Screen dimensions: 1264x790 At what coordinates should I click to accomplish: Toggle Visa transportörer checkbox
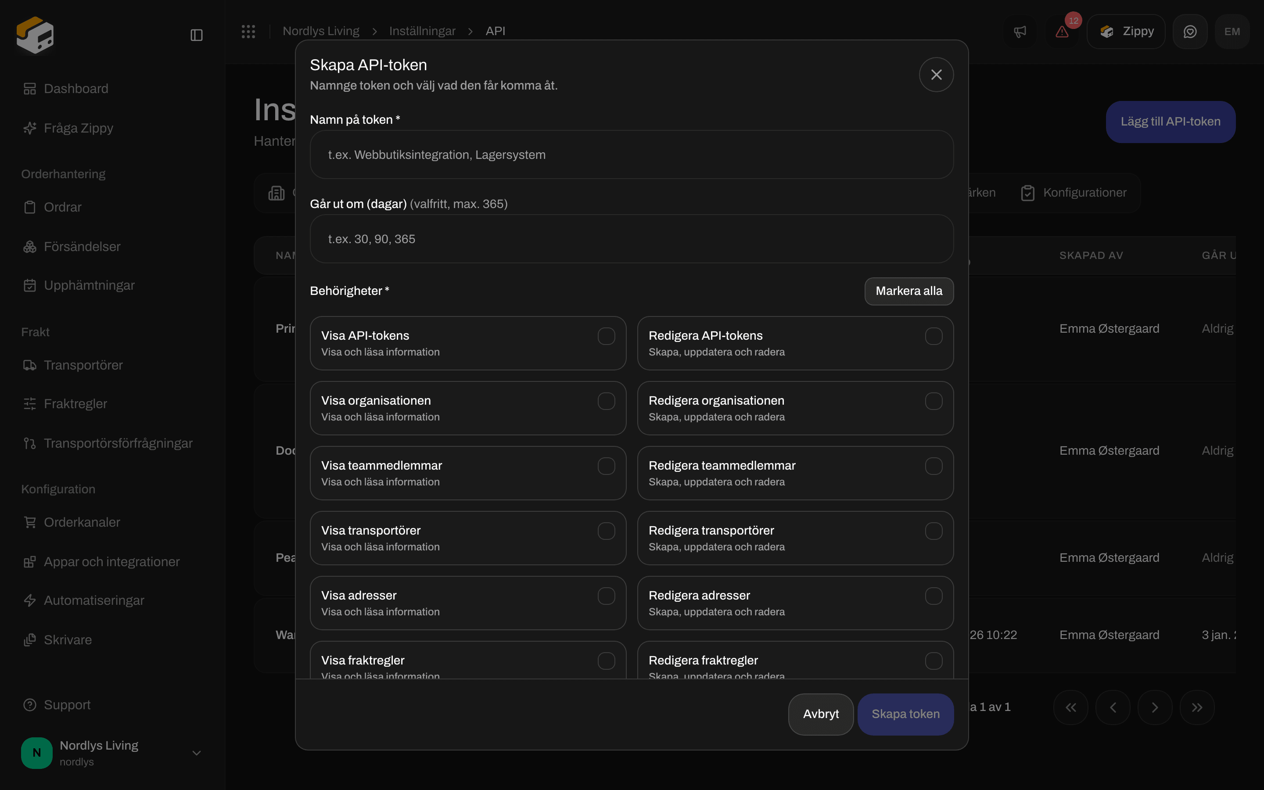pos(606,531)
